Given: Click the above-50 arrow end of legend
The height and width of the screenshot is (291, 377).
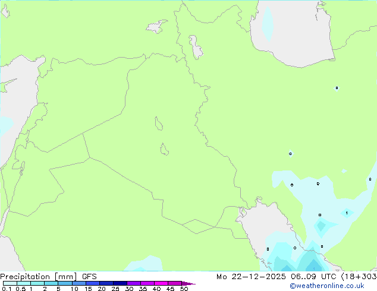Looking at the screenshot, I should [x=188, y=283].
